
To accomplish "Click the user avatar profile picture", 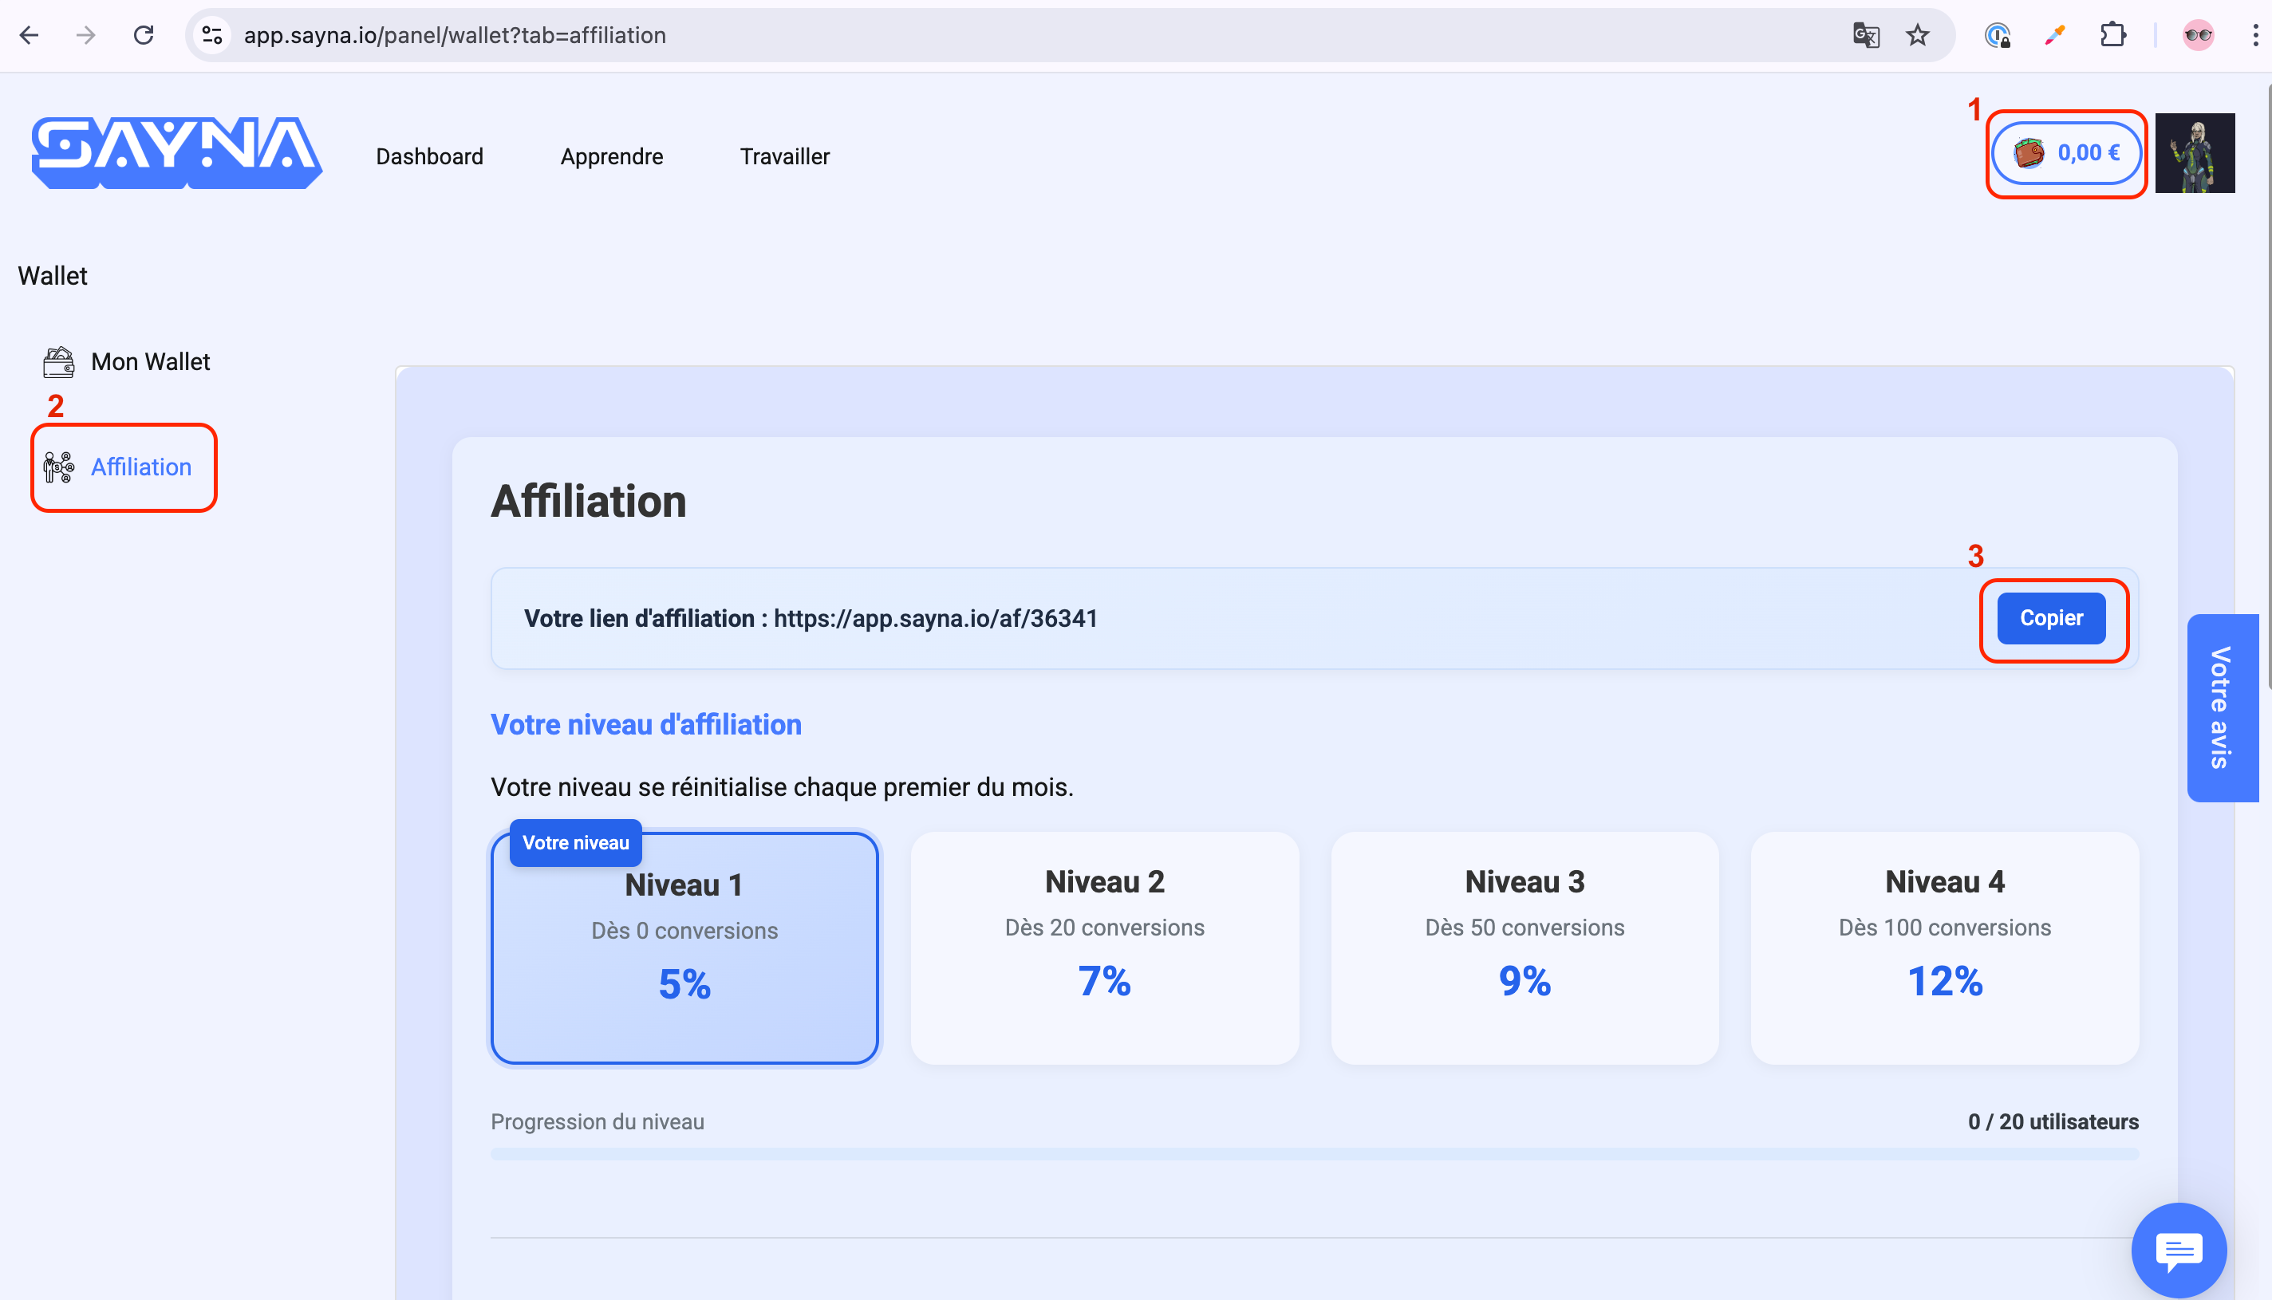I will point(2195,154).
